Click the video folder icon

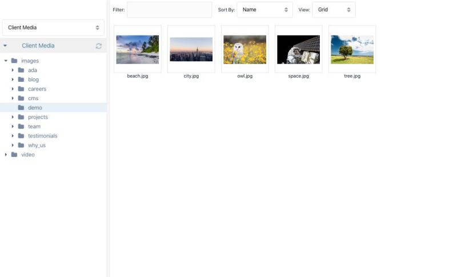(14, 155)
